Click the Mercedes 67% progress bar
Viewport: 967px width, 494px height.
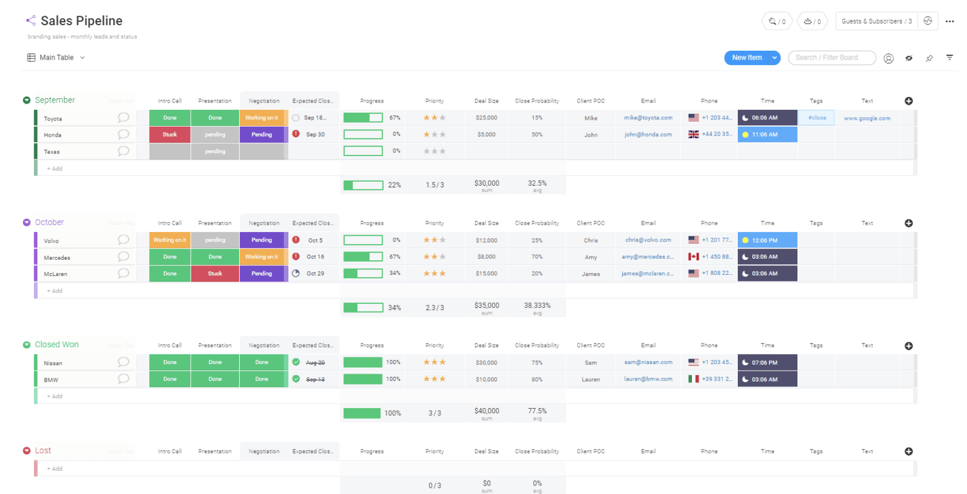[x=363, y=256]
